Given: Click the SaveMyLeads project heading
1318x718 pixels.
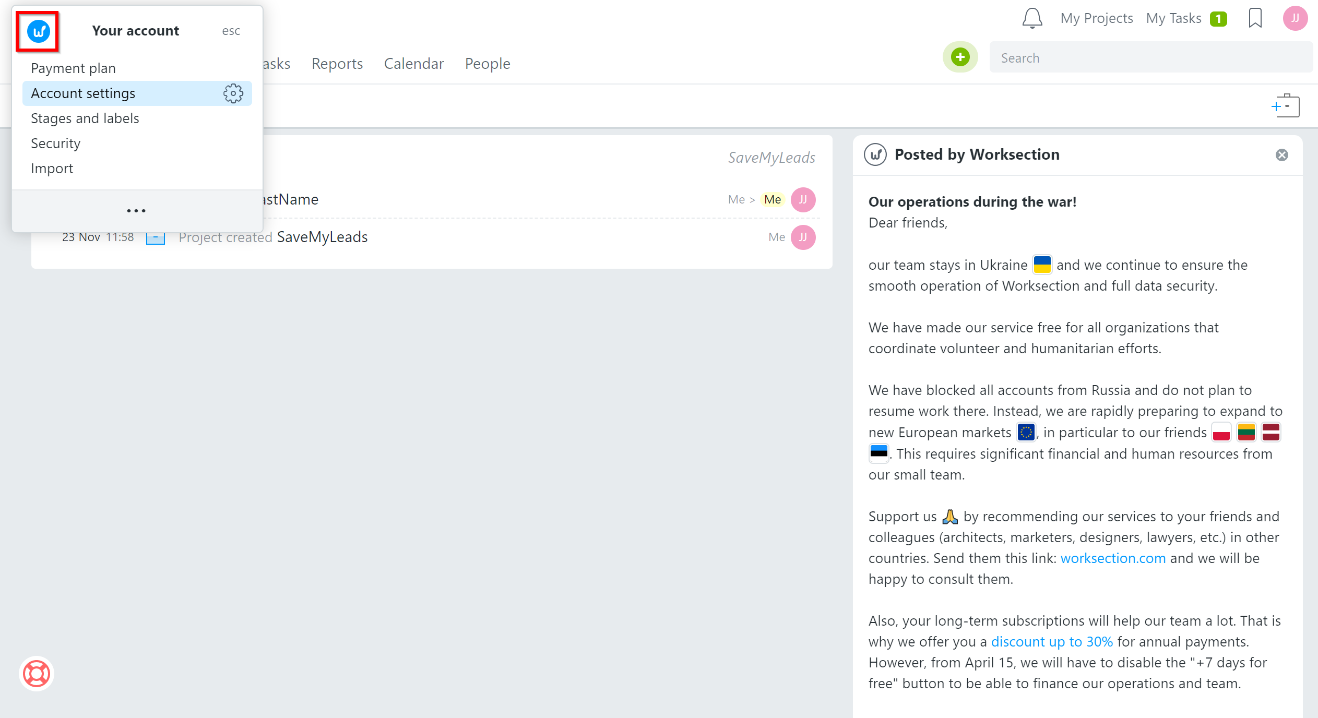Looking at the screenshot, I should [771, 157].
